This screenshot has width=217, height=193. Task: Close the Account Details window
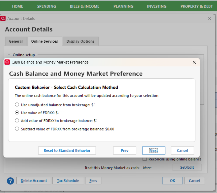pos(210,19)
